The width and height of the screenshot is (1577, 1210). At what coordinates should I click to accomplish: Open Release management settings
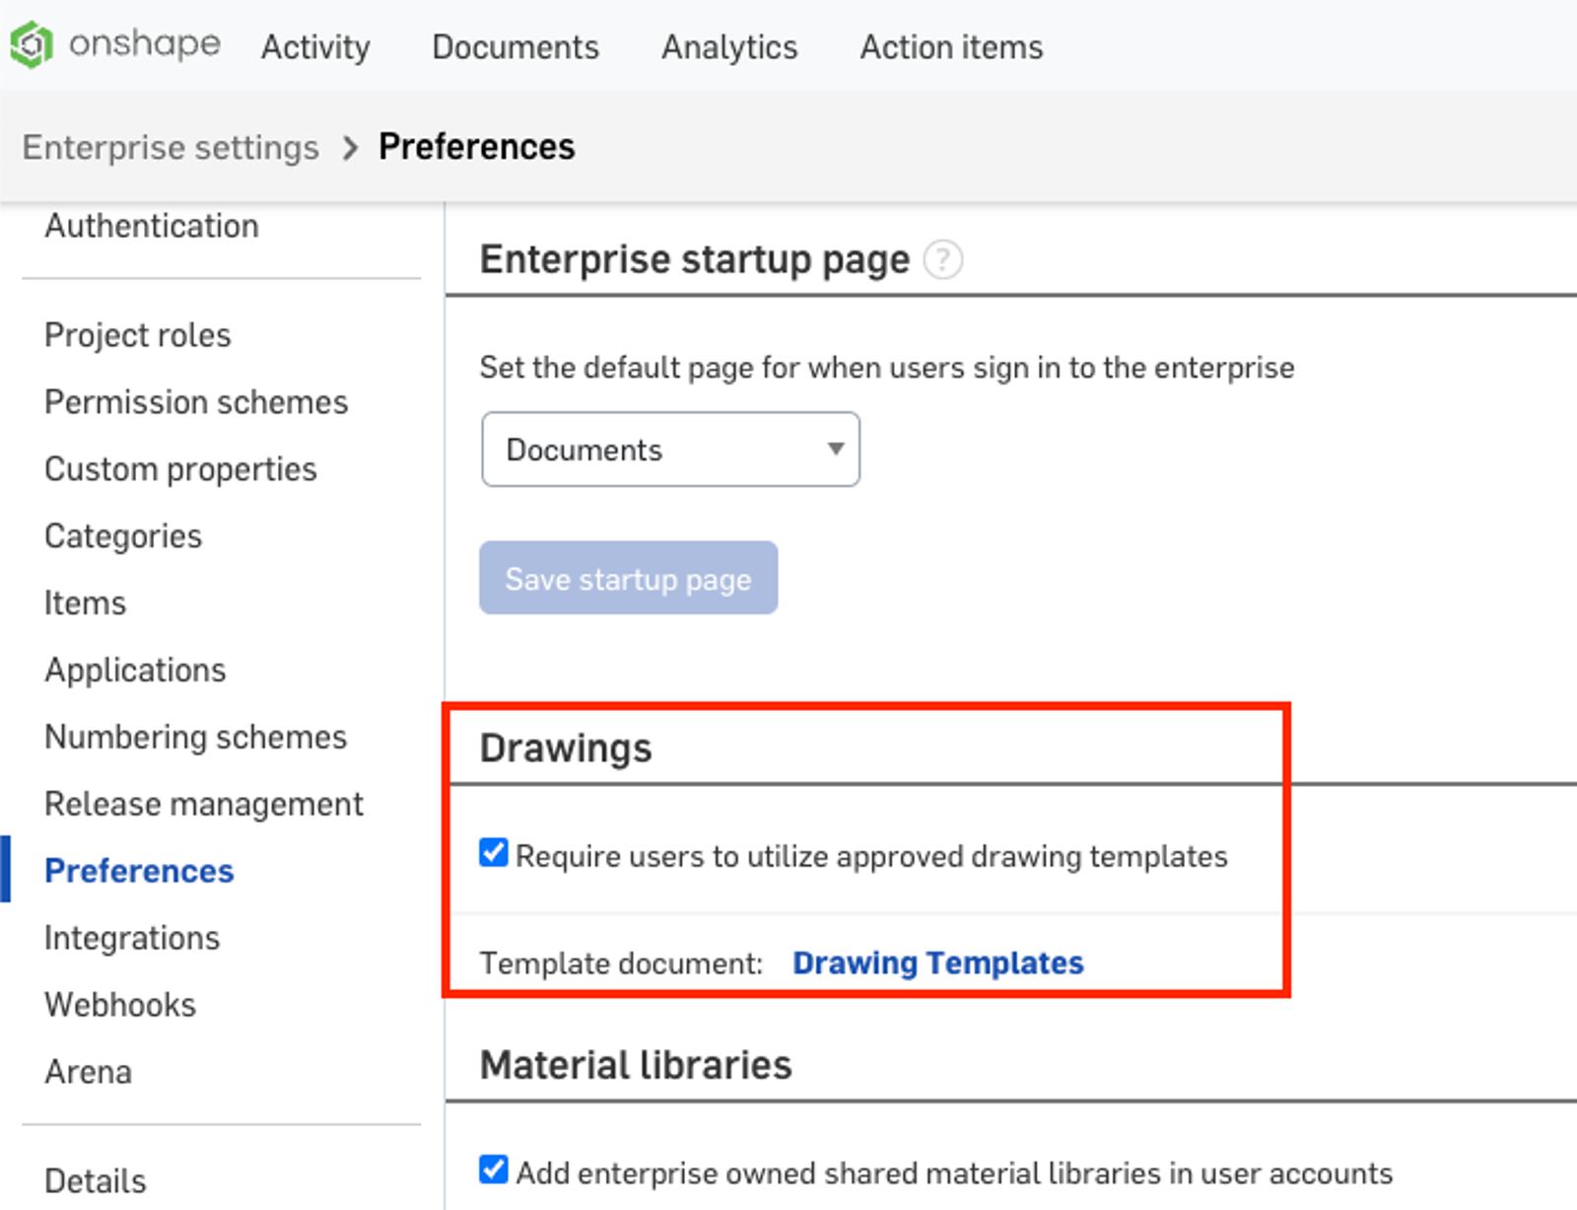click(x=203, y=804)
